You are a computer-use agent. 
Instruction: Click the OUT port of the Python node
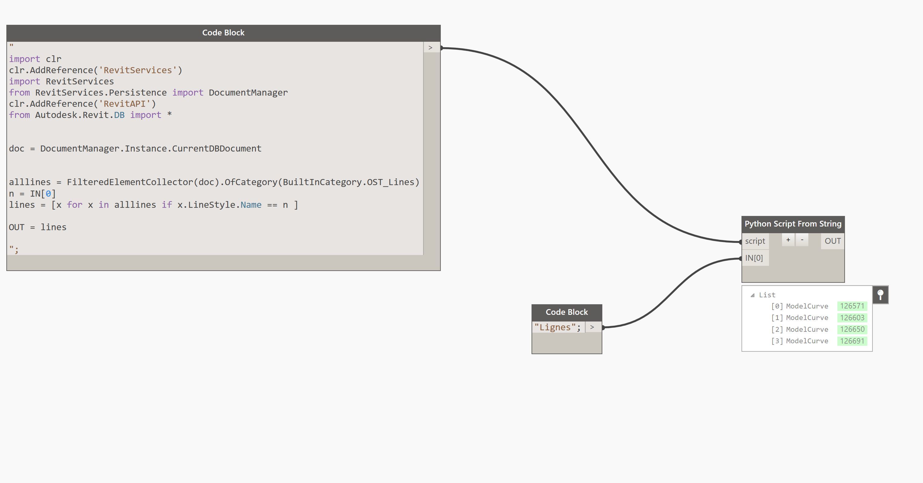[832, 241]
